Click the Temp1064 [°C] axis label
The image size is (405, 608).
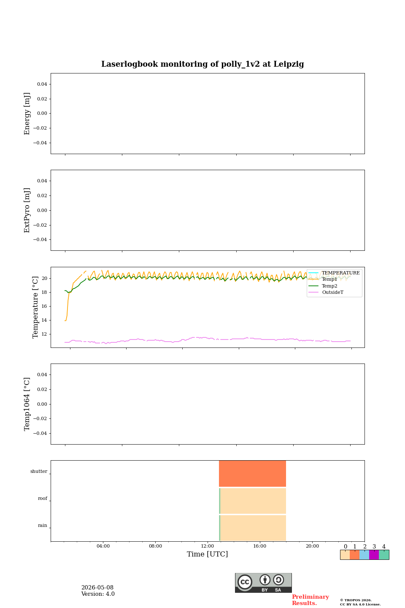click(x=27, y=404)
